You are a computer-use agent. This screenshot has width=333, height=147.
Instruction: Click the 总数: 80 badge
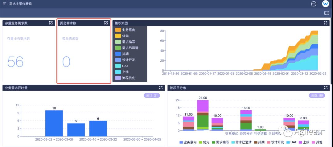pyautogui.click(x=317, y=96)
